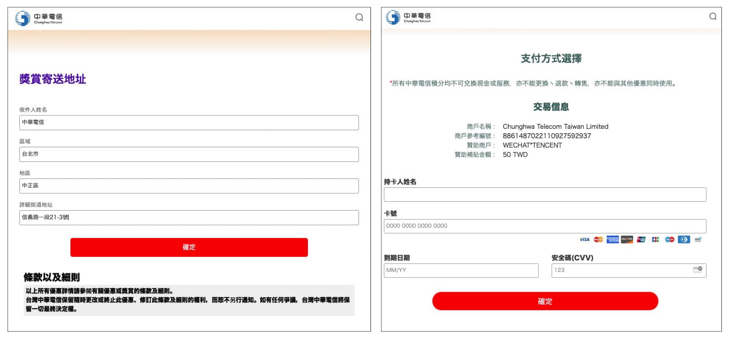The image size is (729, 340).
Task: Click the American Express card icon
Action: [x=613, y=240]
